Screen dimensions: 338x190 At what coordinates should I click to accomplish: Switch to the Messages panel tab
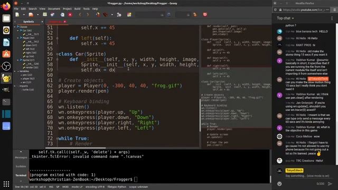[x=21, y=157]
